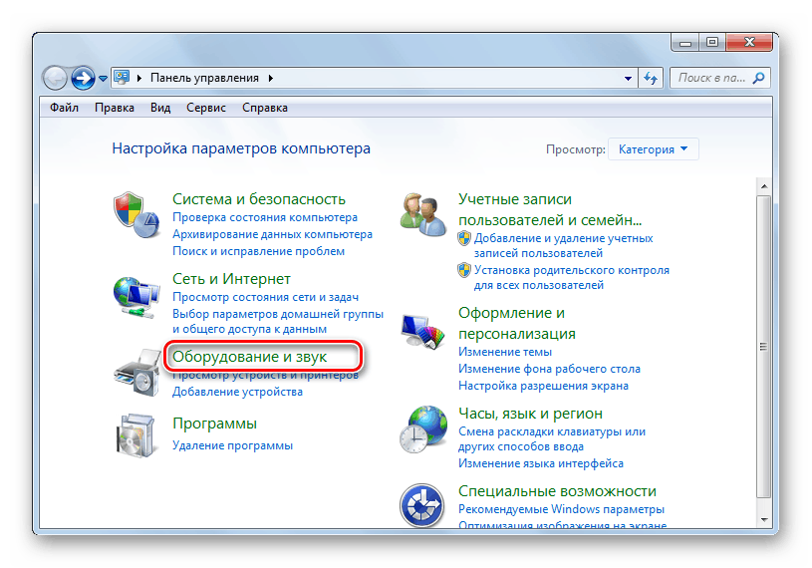This screenshot has width=812, height=568.
Task: Click Рекомендуемые Windows параметры link
Action: click(561, 509)
